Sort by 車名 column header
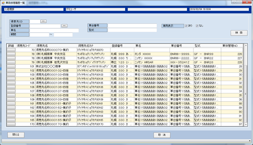The height and width of the screenshot is (145, 253). 152,46
